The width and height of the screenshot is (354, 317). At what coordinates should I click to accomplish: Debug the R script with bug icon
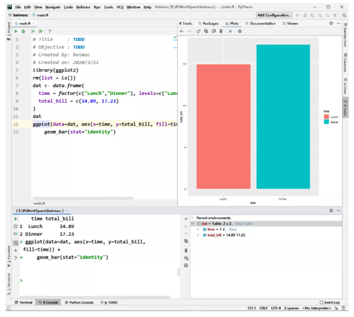point(23,31)
